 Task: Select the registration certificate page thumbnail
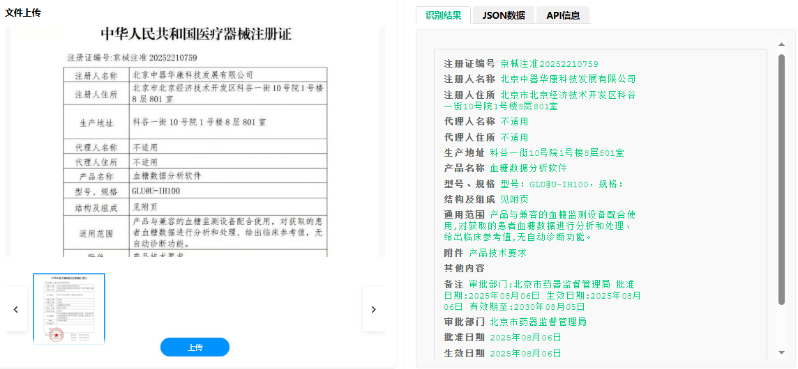pyautogui.click(x=69, y=308)
